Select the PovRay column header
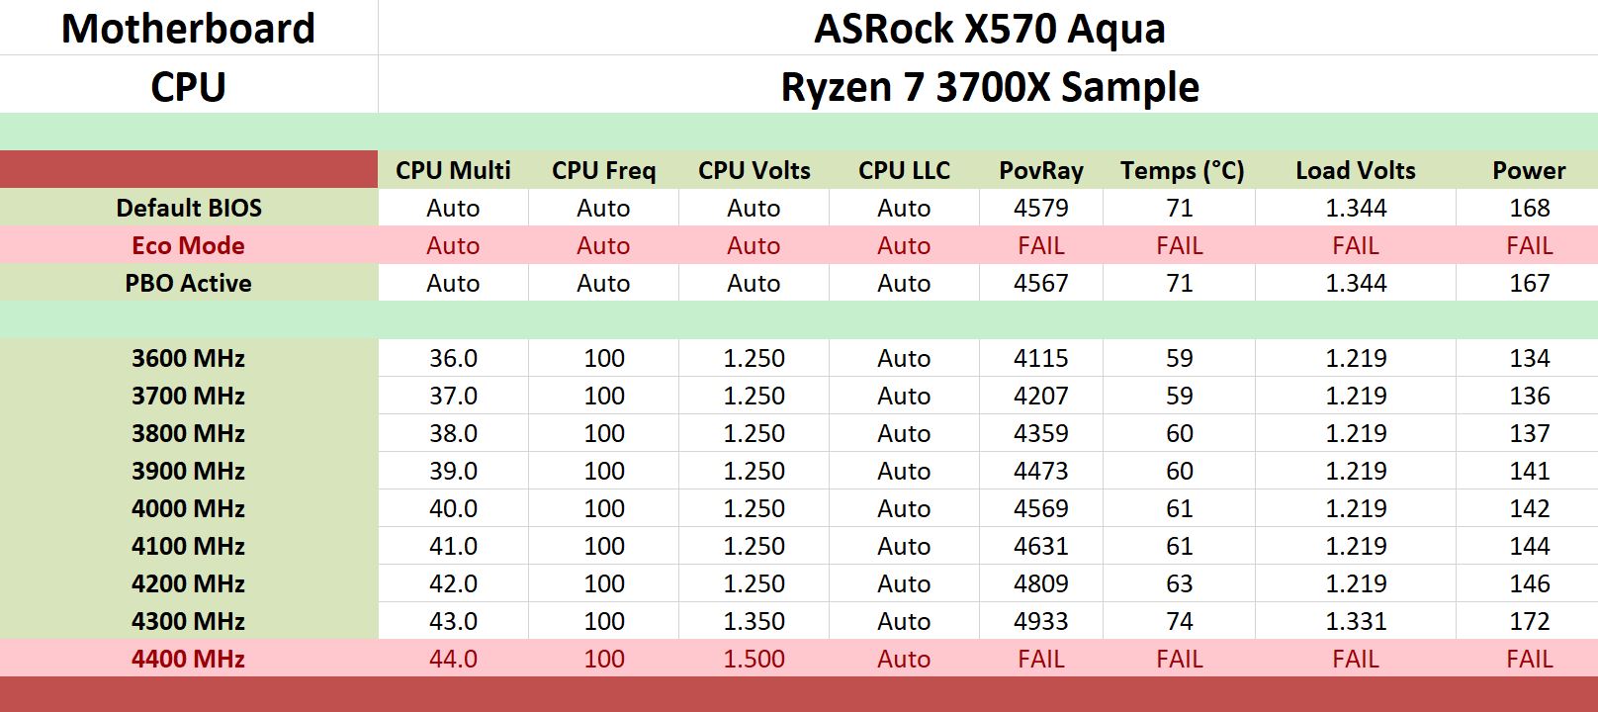 (1041, 170)
